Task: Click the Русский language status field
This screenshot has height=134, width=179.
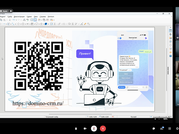Action: pyautogui.click(x=133, y=117)
